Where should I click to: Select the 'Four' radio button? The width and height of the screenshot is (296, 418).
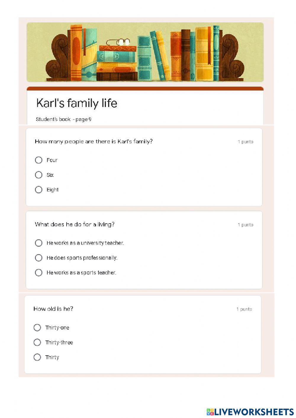click(x=38, y=160)
